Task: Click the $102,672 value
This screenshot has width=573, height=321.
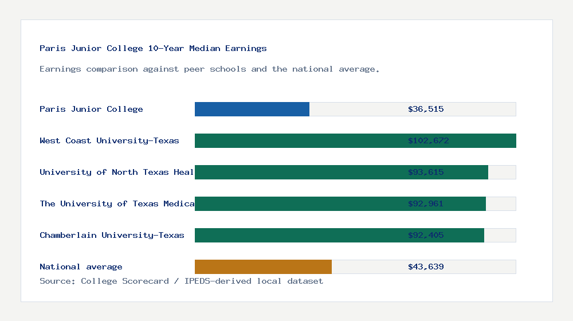Action: tap(428, 141)
